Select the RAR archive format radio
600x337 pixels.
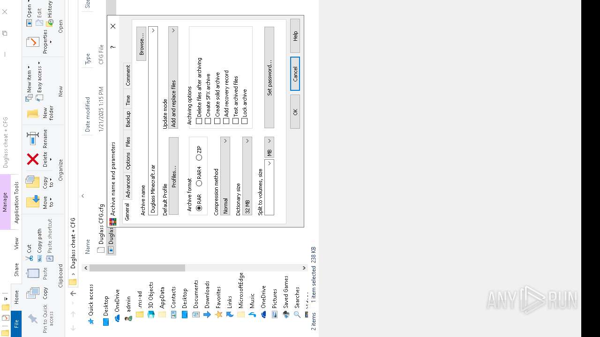(x=199, y=208)
